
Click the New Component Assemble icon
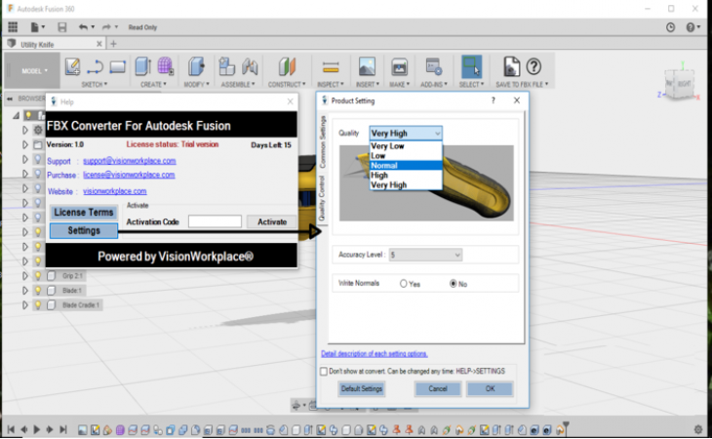[x=226, y=66]
